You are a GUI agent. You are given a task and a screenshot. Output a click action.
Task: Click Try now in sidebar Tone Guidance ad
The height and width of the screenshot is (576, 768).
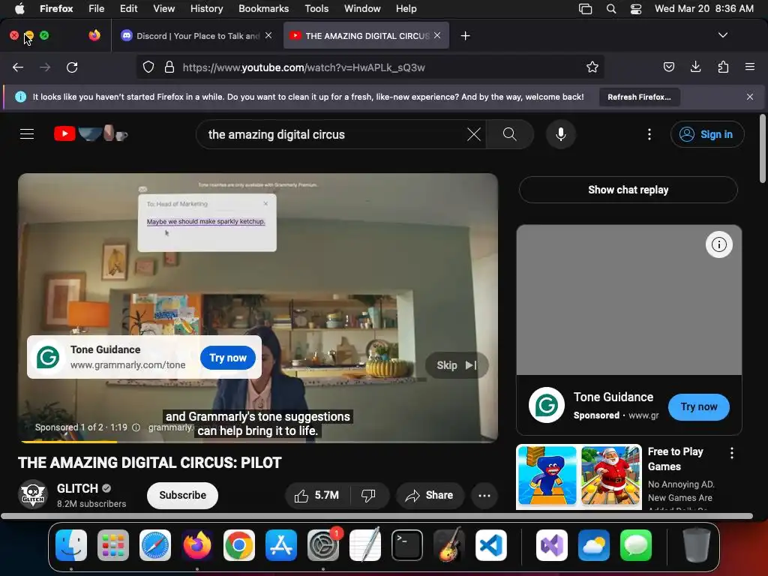[x=698, y=407]
